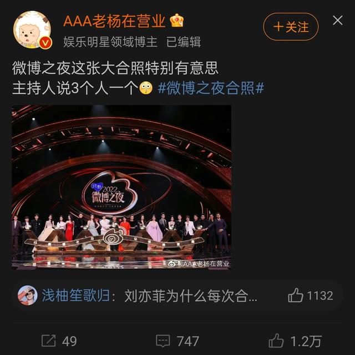
Task: Open the commenter's round avatar
Action: coord(28,295)
